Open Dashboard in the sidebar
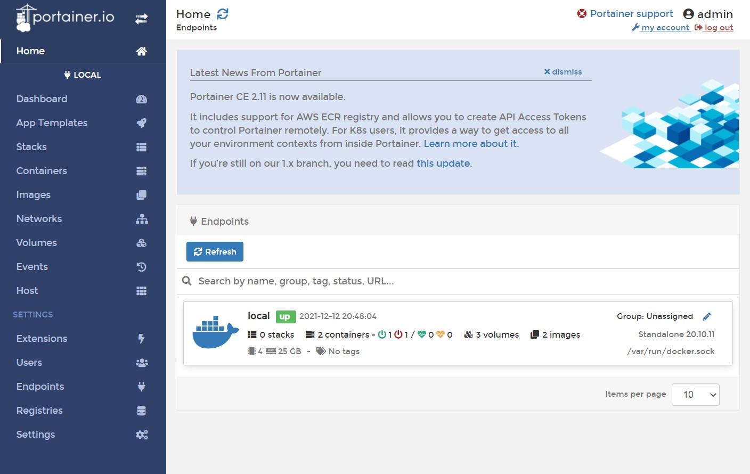This screenshot has width=750, height=474. 83,99
